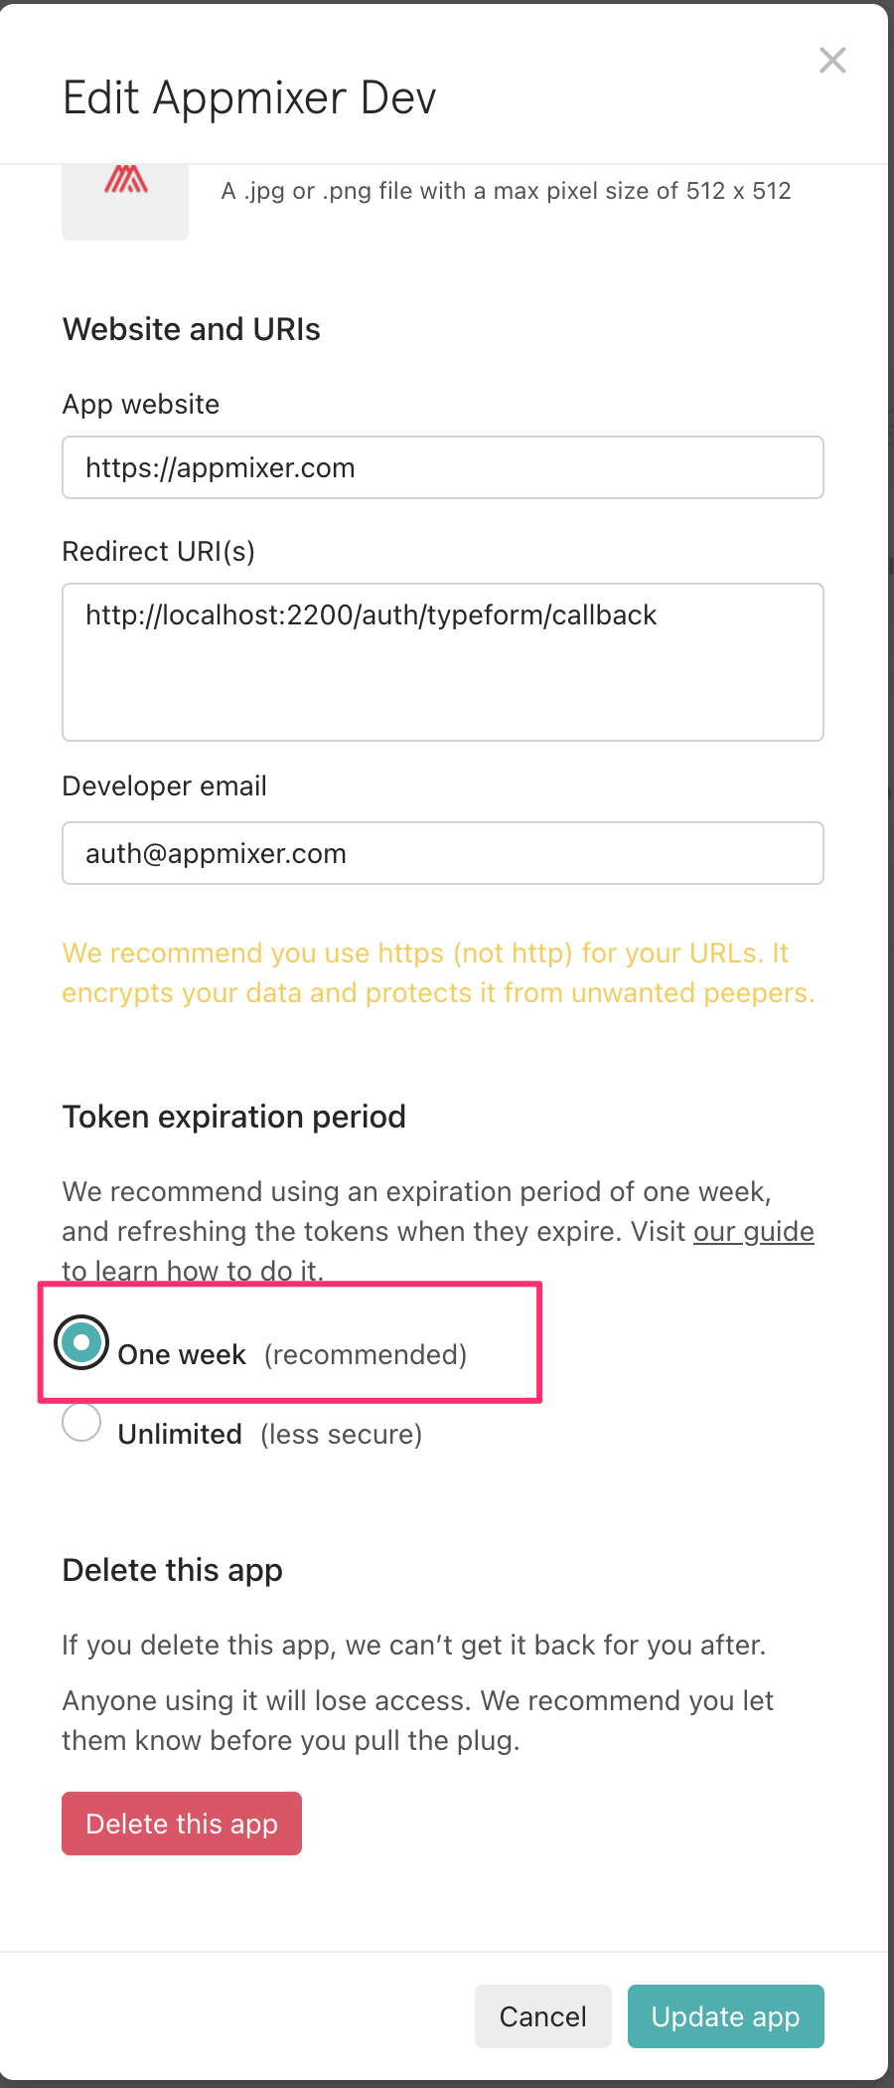Click the yellow https recommendation warning text
Viewport: 894px width, 2088px height.
pos(437,973)
